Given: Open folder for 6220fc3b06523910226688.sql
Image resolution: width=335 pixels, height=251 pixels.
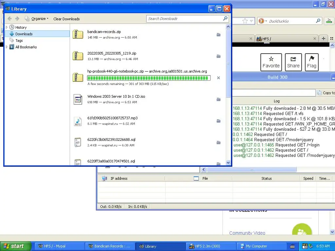Looking at the screenshot, I should [x=218, y=142].
